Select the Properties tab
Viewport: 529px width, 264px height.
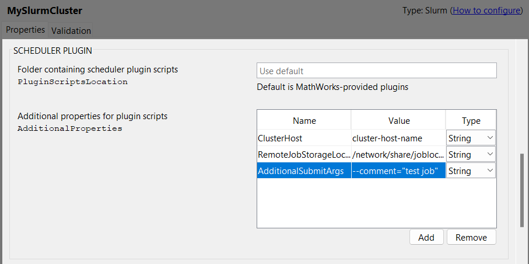click(26, 30)
